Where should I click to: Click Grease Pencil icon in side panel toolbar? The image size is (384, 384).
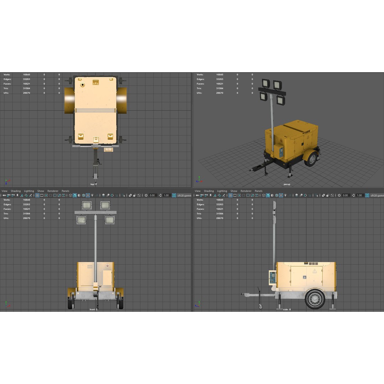point(224,195)
